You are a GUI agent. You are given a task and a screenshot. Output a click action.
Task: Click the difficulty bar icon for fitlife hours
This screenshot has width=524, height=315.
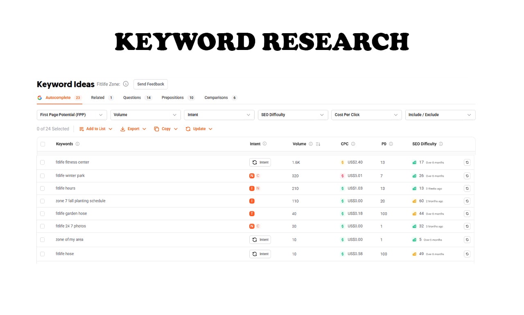(414, 188)
